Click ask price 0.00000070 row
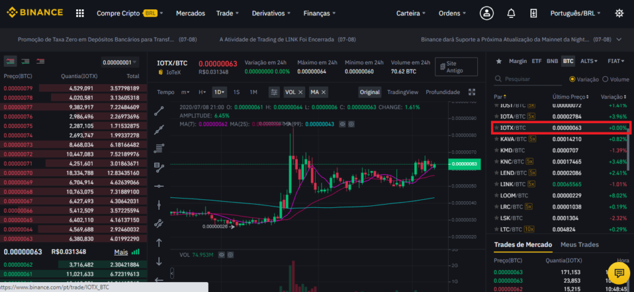 72,173
